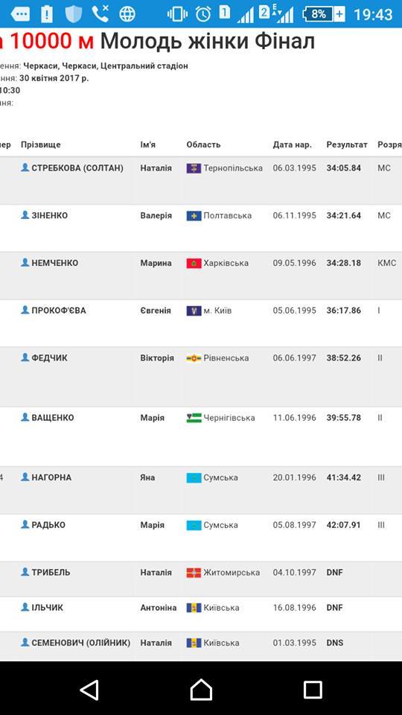The width and height of the screenshot is (402, 715).
Task: Click Тернопільська region flag icon
Action: click(x=194, y=168)
